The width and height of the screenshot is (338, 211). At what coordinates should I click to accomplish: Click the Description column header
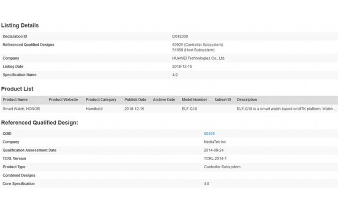[x=247, y=100]
